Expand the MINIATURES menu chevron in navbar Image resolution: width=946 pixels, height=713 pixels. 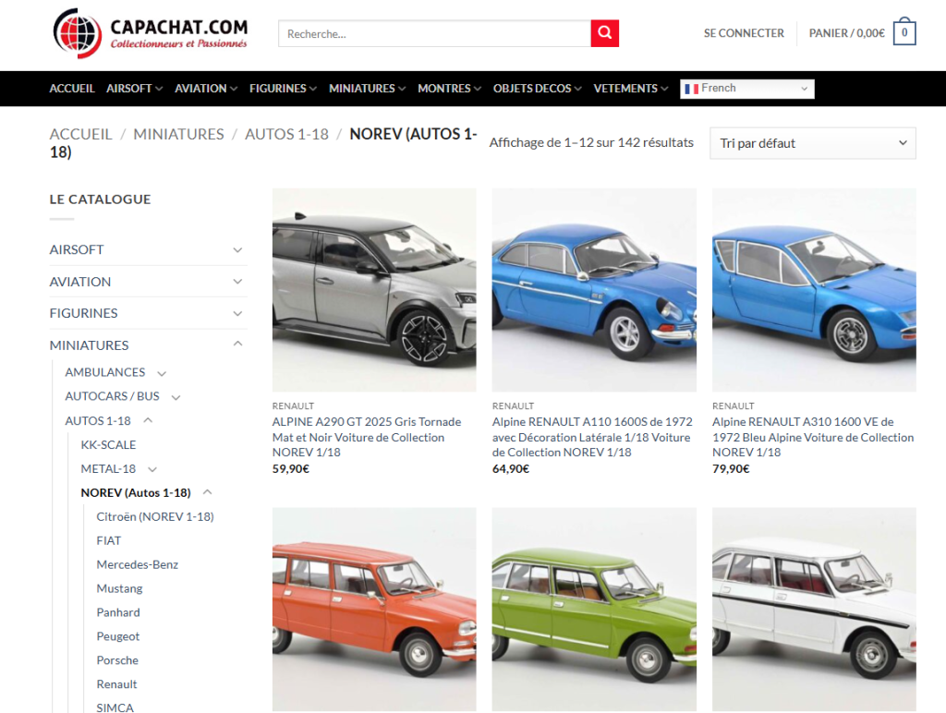401,89
